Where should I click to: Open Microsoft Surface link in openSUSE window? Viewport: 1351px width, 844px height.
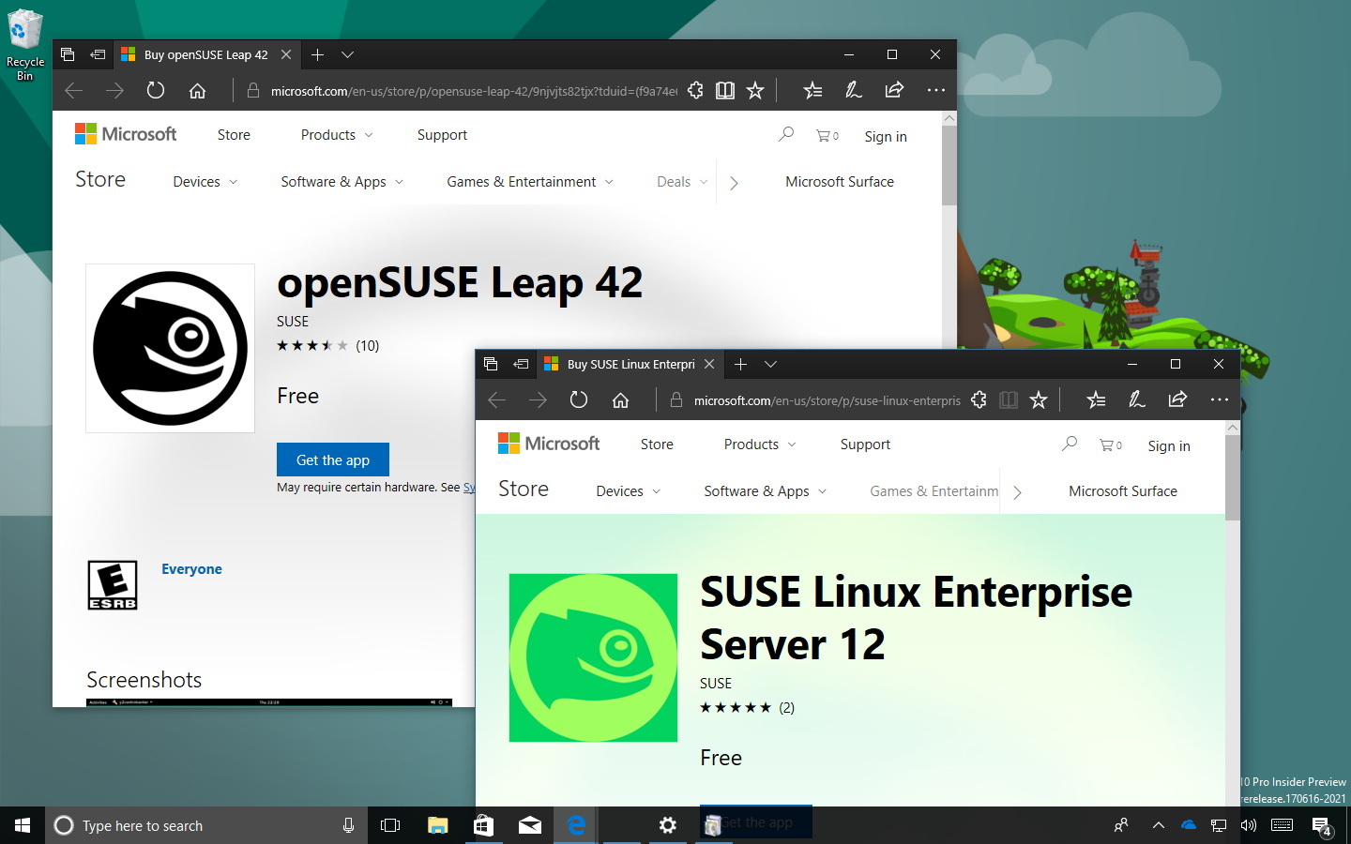click(x=840, y=182)
